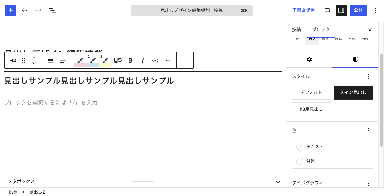Switch to the 投稿 sidebar tab

296,30
